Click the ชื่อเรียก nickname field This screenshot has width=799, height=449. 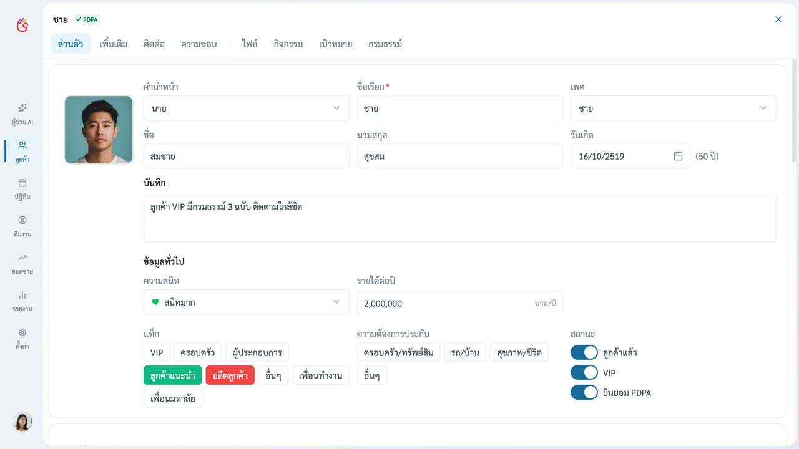click(x=460, y=108)
